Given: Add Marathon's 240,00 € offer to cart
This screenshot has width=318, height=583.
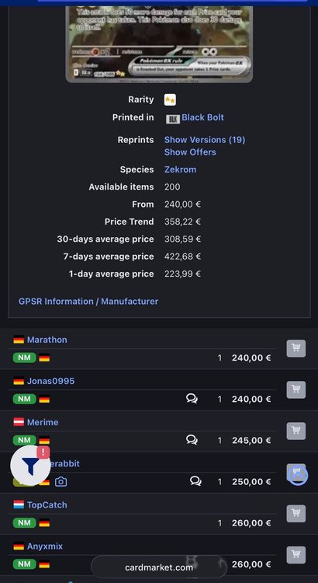Looking at the screenshot, I should click(296, 348).
